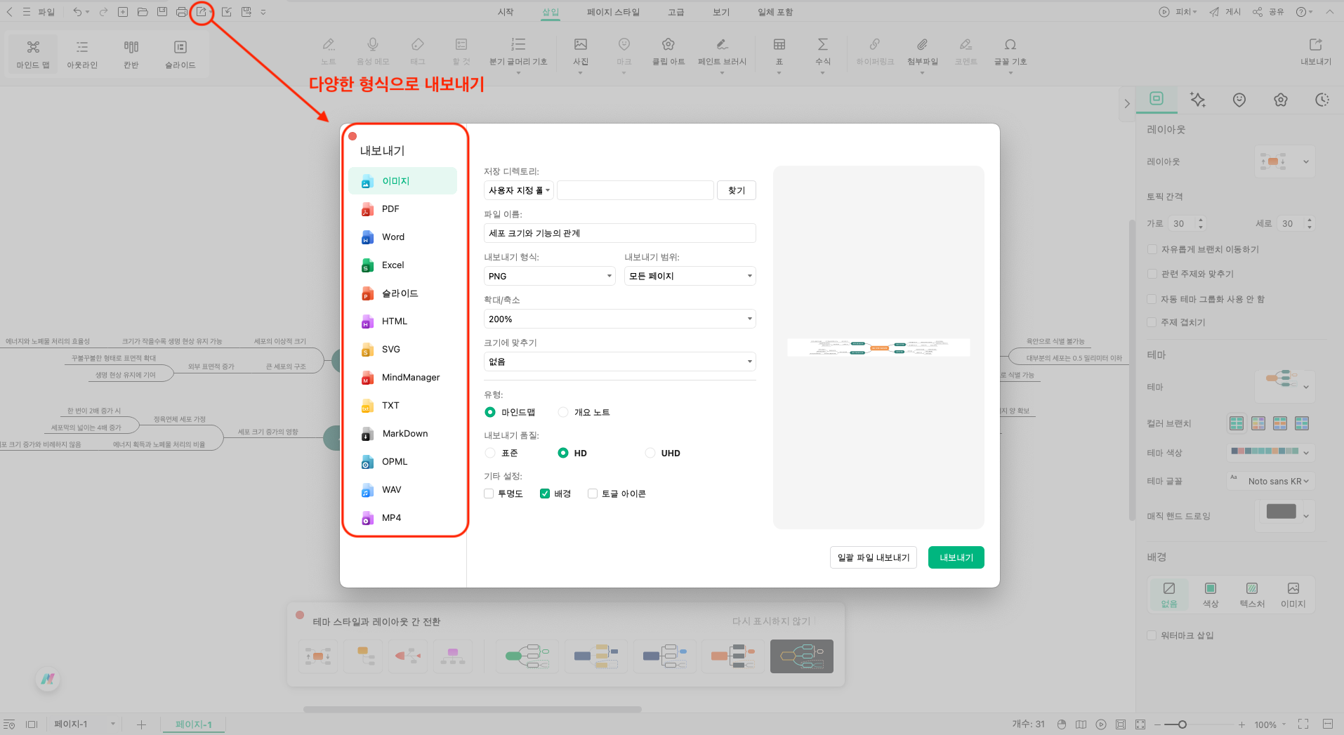1344x735 pixels.
Task: Expand the 200% zoom scale dropdown
Action: pyautogui.click(x=619, y=319)
